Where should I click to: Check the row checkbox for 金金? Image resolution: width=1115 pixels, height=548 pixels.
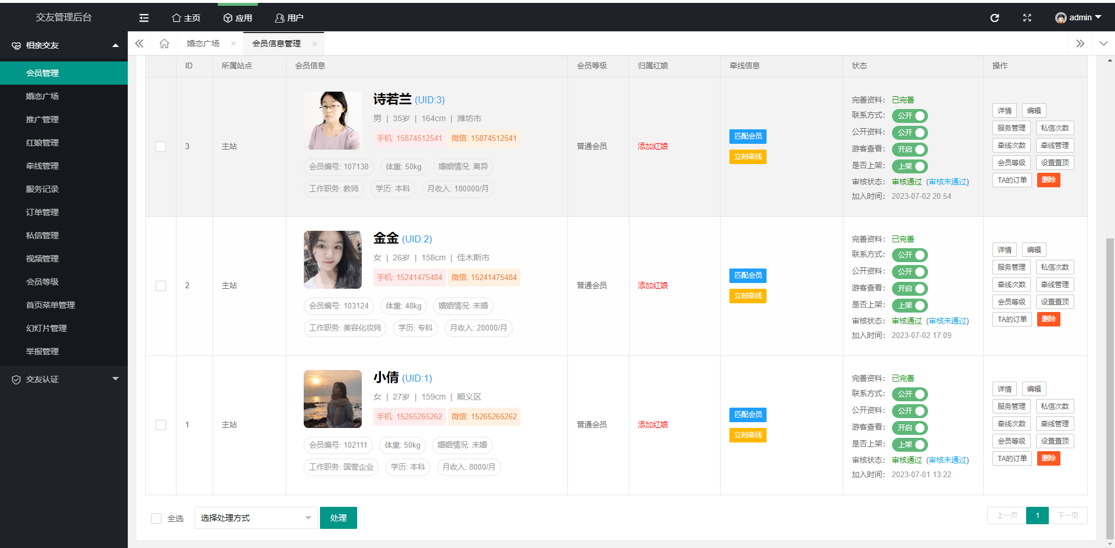161,286
